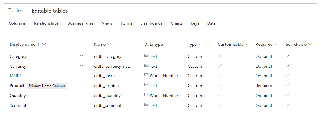Open the Segment column

click(18, 105)
